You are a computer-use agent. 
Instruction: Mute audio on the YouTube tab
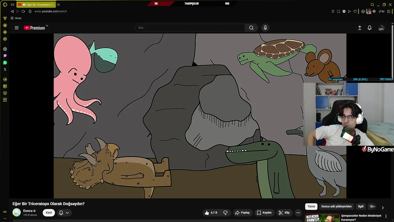click(x=24, y=5)
